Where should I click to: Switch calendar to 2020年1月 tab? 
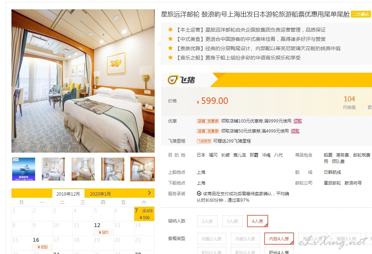coord(100,194)
